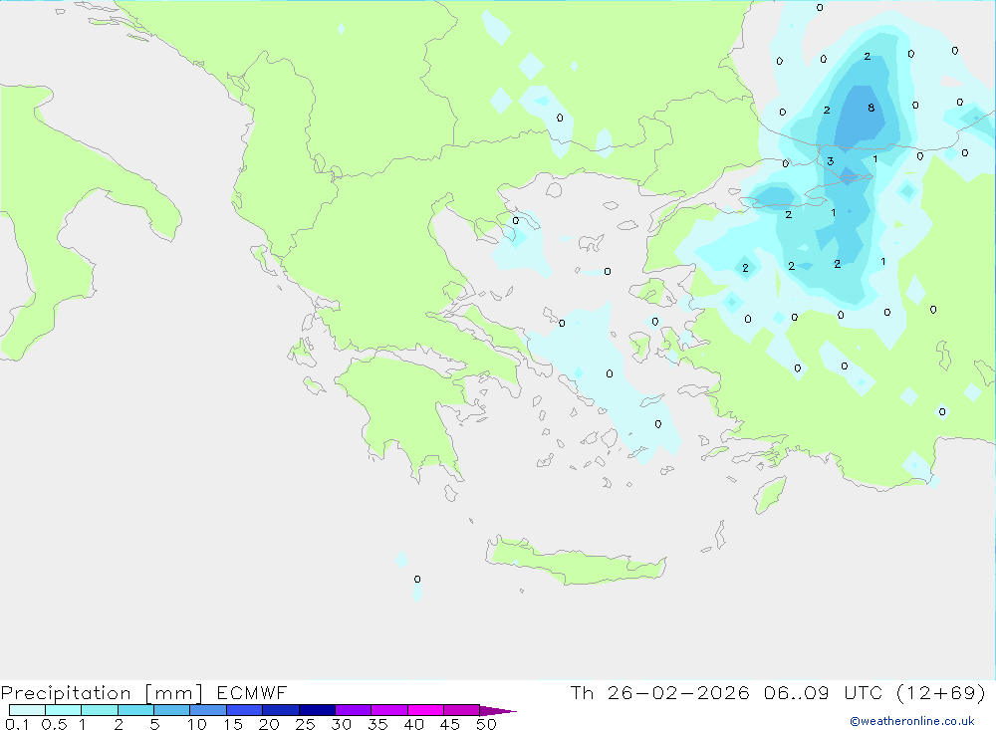Click the '15' legend scale label
Screen dimensions: 996x730
233,724
